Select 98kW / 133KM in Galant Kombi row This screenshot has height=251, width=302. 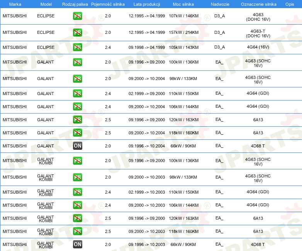point(183,177)
